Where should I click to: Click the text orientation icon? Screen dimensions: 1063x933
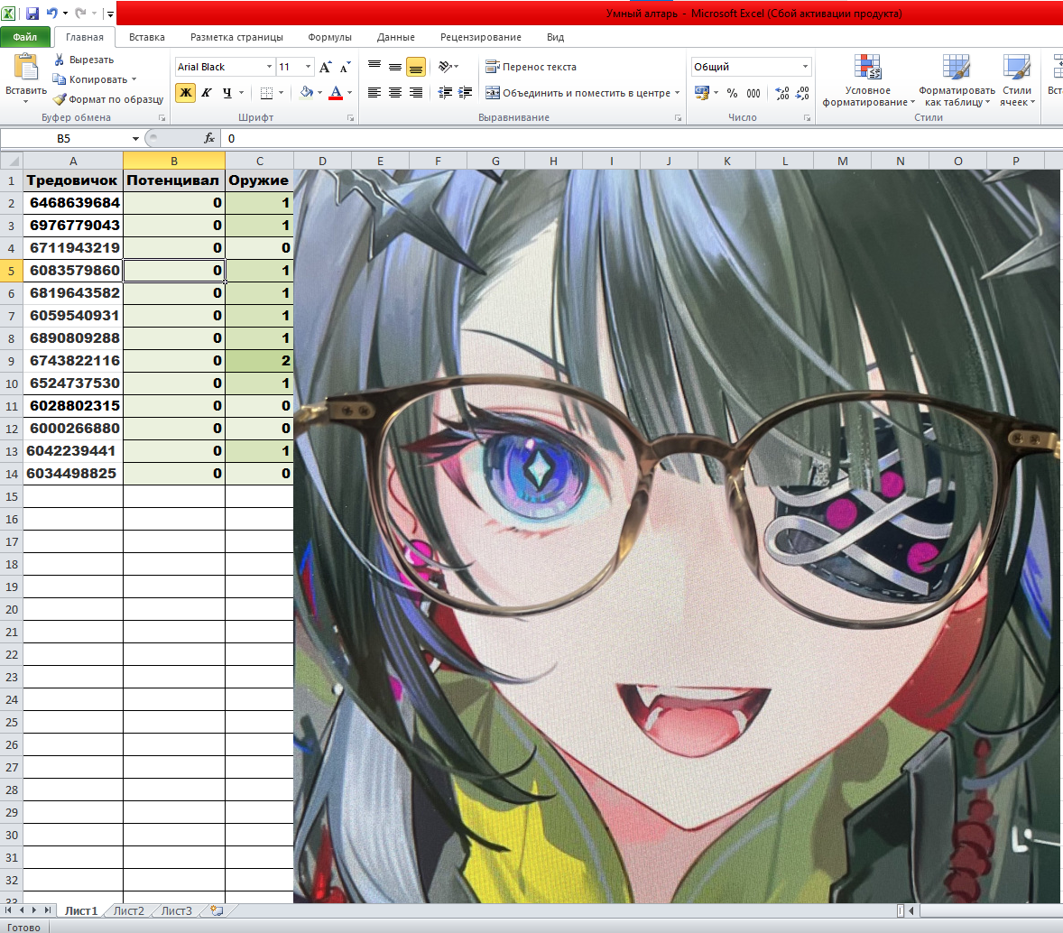(445, 67)
